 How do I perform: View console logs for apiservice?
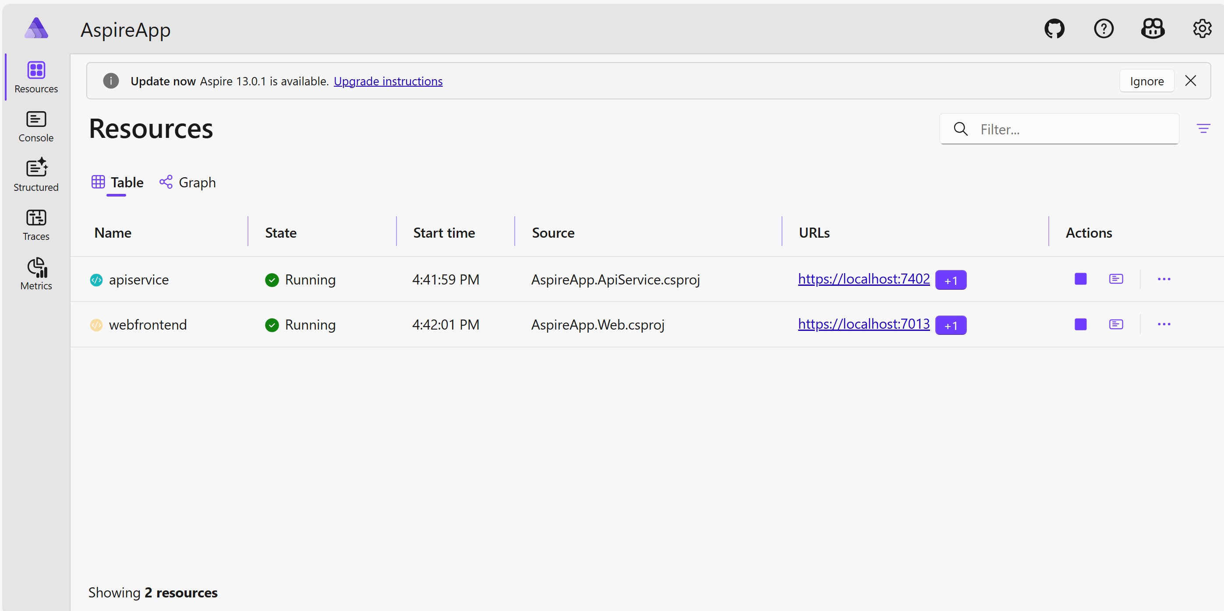1116,279
